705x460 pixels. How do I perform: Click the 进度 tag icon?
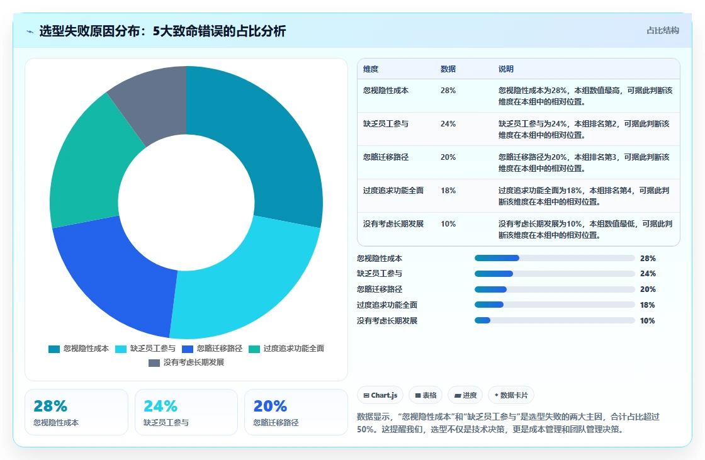point(457,396)
